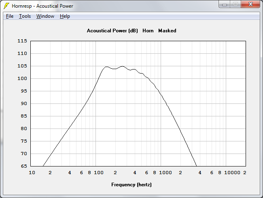
Task: Click the Hornresp lightning bolt title bar icon
Action: 6,6
